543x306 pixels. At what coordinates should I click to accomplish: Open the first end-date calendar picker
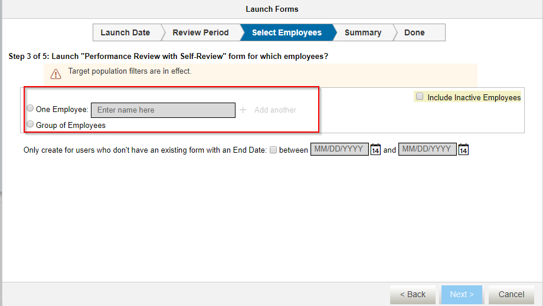[x=375, y=149]
